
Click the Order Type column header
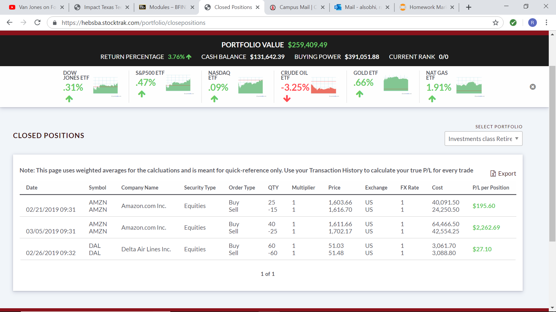tap(242, 187)
